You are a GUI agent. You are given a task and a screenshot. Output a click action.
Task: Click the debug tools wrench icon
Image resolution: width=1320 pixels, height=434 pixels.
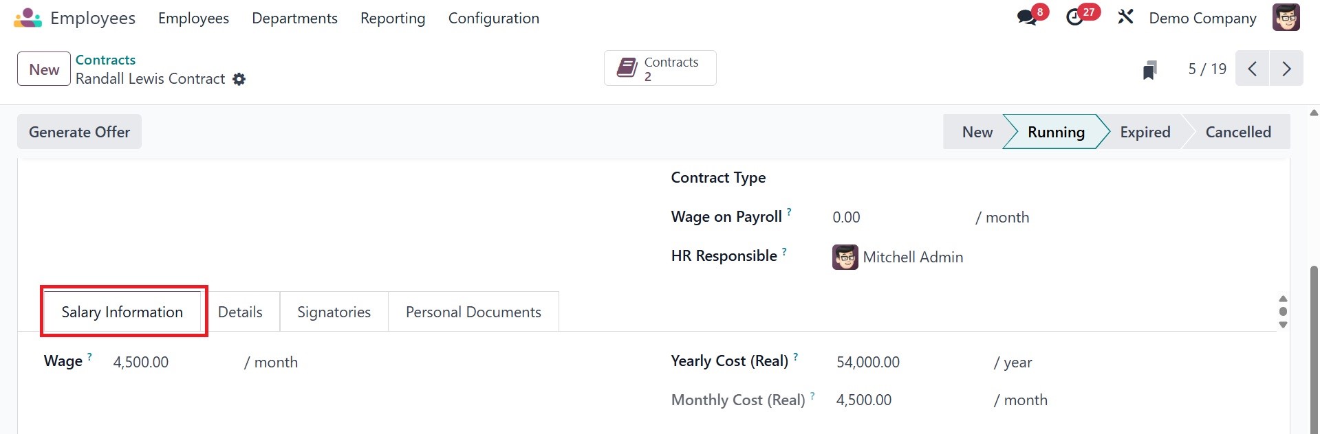click(x=1125, y=17)
